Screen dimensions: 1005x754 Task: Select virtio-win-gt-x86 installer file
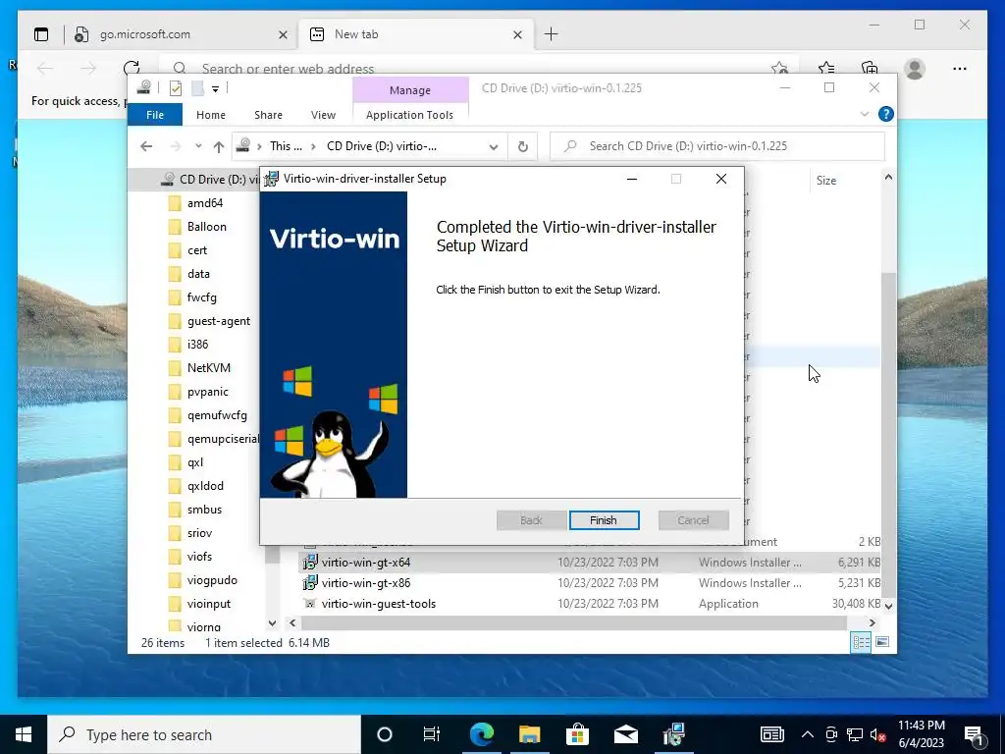(x=365, y=583)
